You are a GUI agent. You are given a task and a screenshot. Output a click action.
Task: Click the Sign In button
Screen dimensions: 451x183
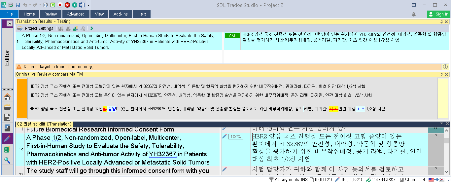point(439,14)
